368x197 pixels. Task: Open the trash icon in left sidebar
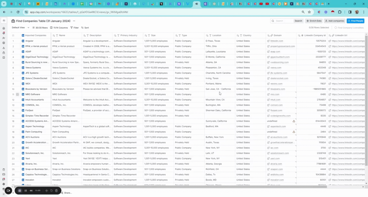[x=4, y=169]
